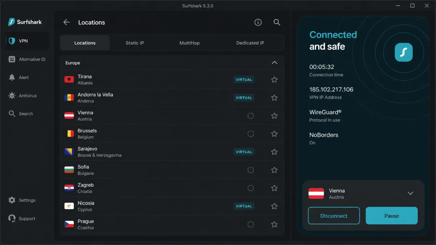The height and width of the screenshot is (245, 436).
Task: Click the Albania flag icon
Action: click(69, 79)
